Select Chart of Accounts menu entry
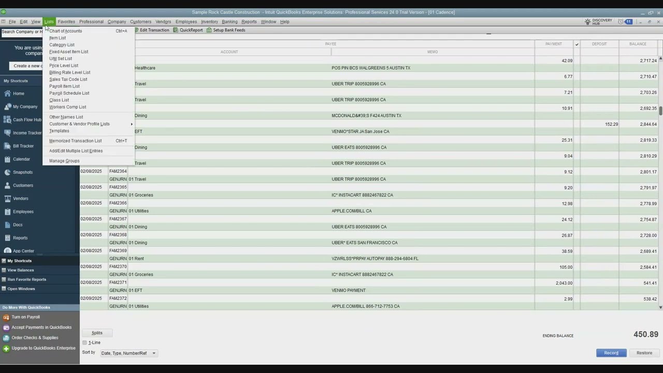 89,31
